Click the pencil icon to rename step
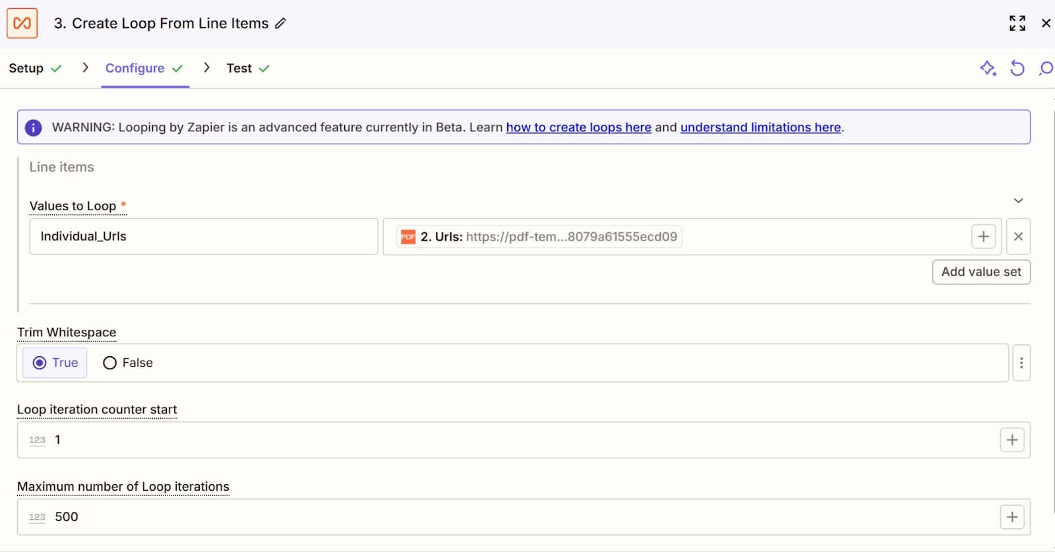This screenshot has width=1055, height=552. [x=281, y=24]
